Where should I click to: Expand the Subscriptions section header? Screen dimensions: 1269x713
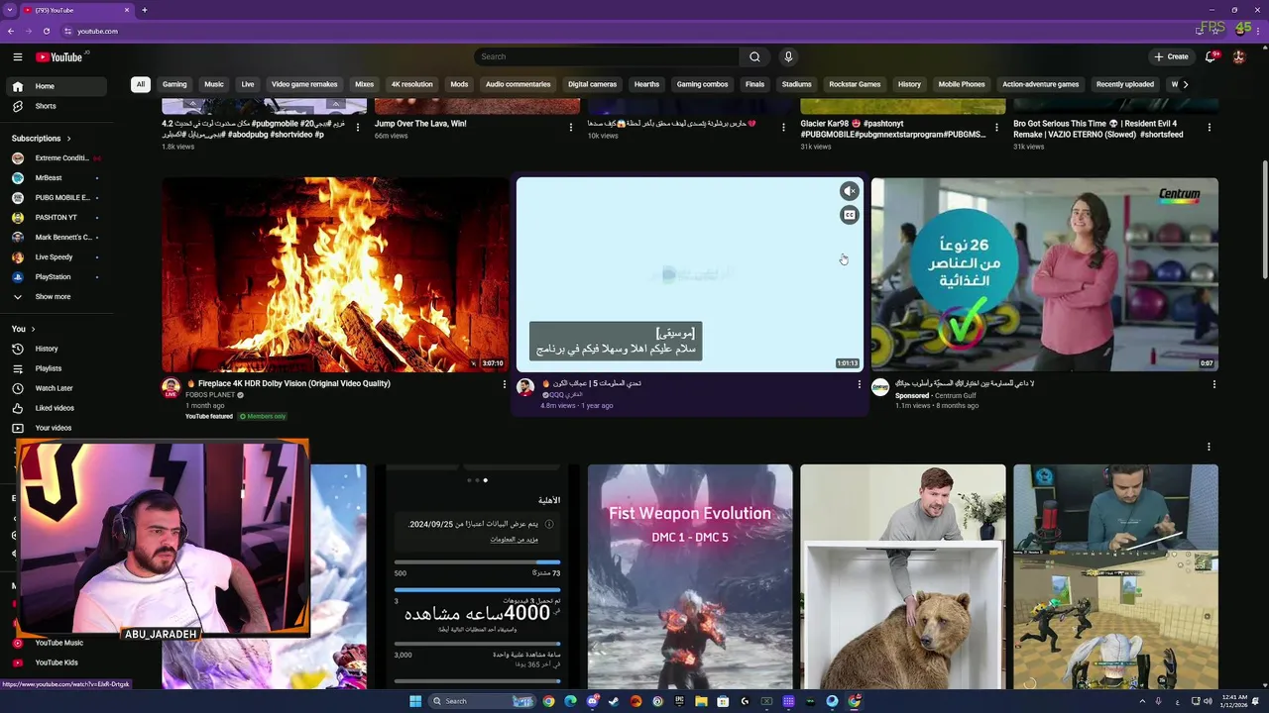pos(41,138)
